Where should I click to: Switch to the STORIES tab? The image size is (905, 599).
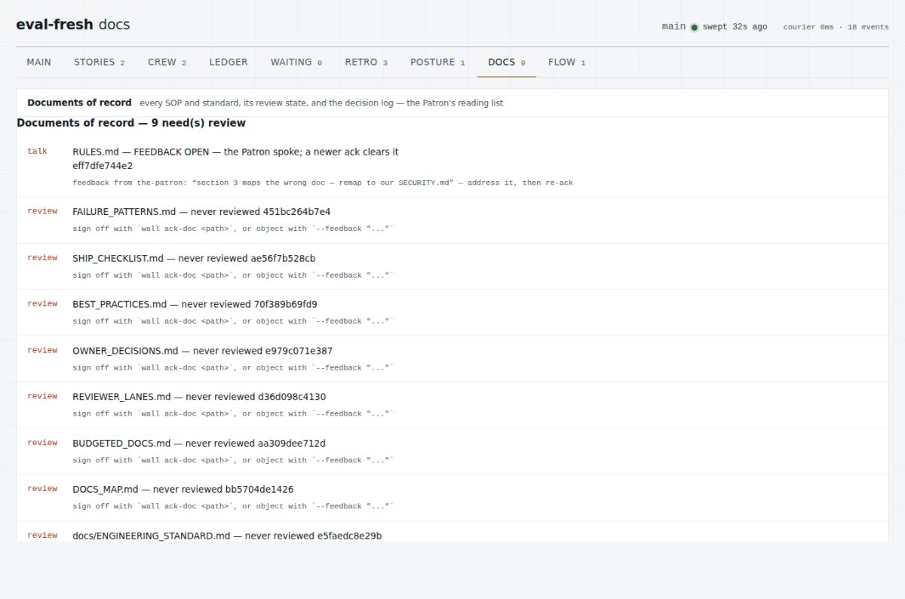coord(99,62)
